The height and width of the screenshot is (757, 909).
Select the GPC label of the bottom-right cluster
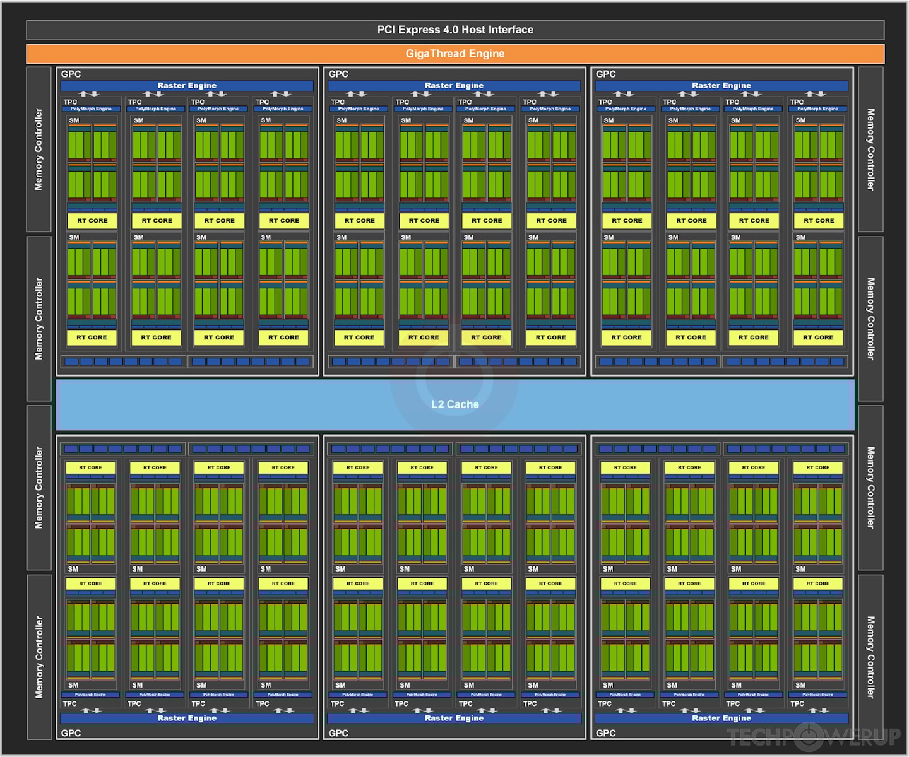click(605, 733)
